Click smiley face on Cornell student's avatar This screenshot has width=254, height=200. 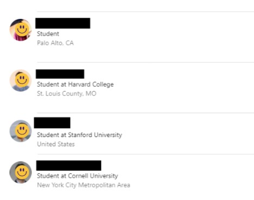(22, 172)
